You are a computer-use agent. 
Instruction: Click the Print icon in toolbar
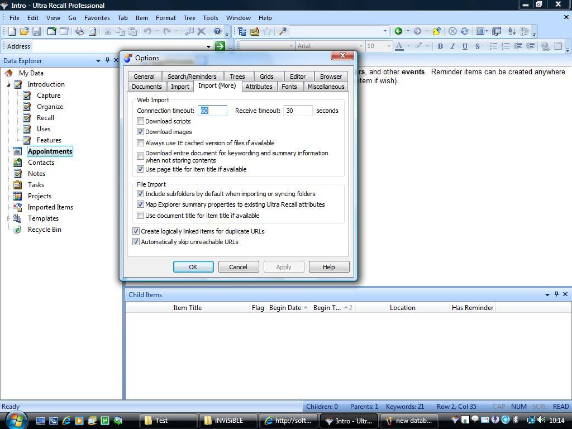tap(79, 31)
